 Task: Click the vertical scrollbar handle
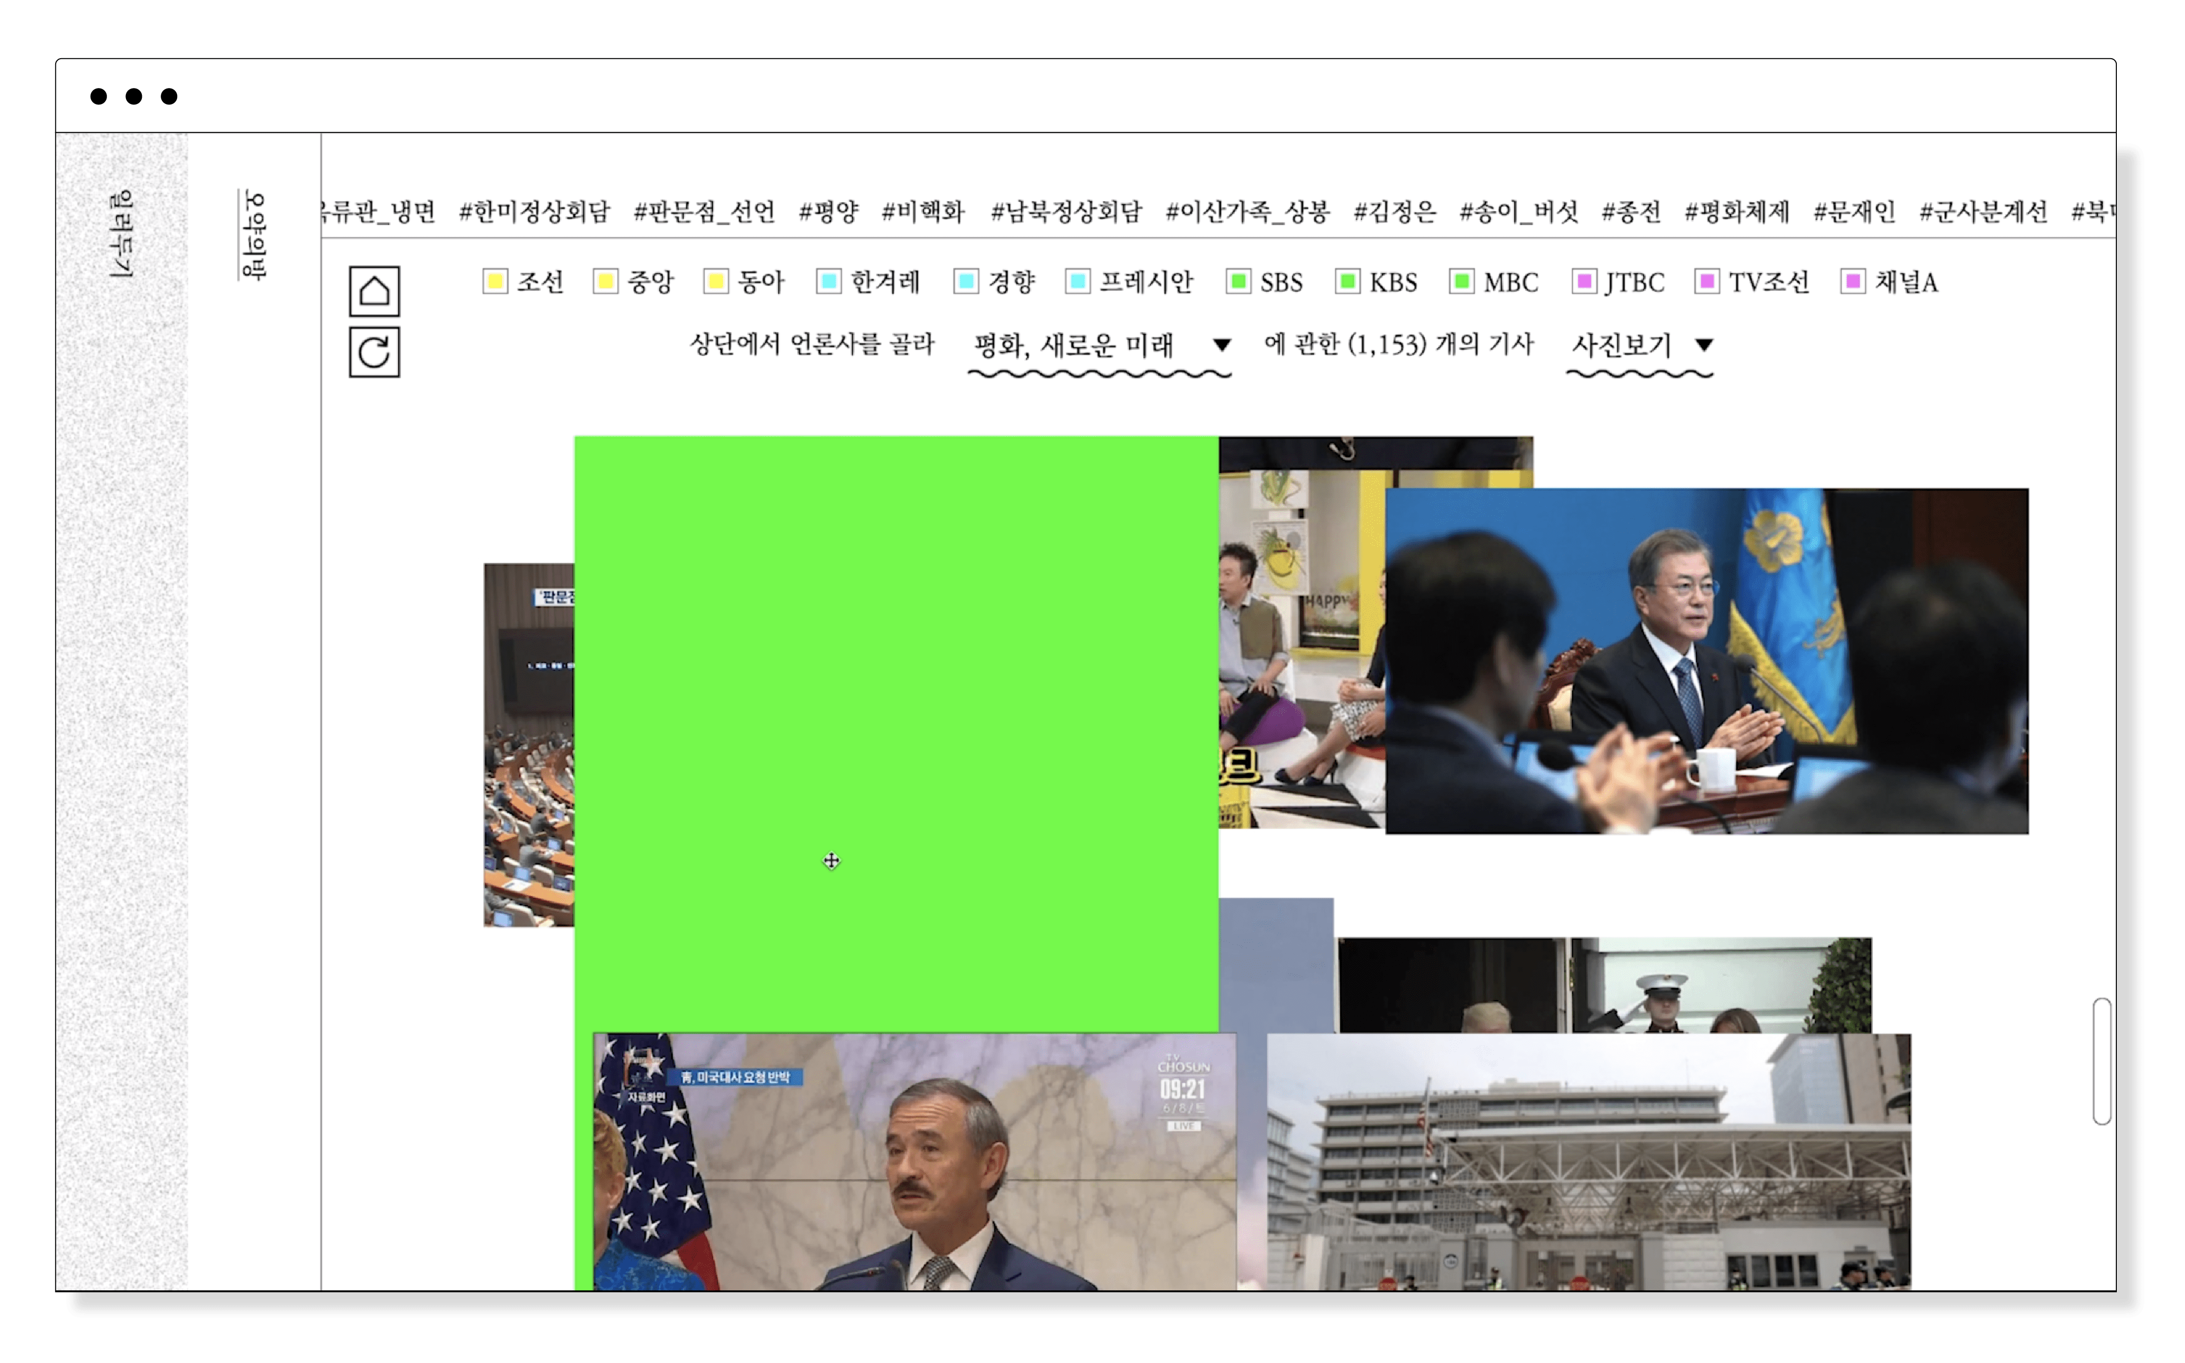[2101, 1061]
